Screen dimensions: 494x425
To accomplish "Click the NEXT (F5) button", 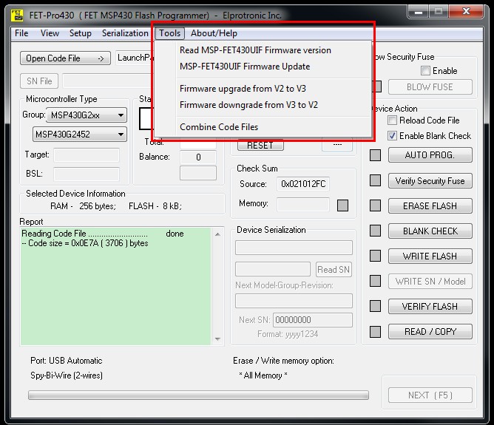I will pyautogui.click(x=430, y=395).
